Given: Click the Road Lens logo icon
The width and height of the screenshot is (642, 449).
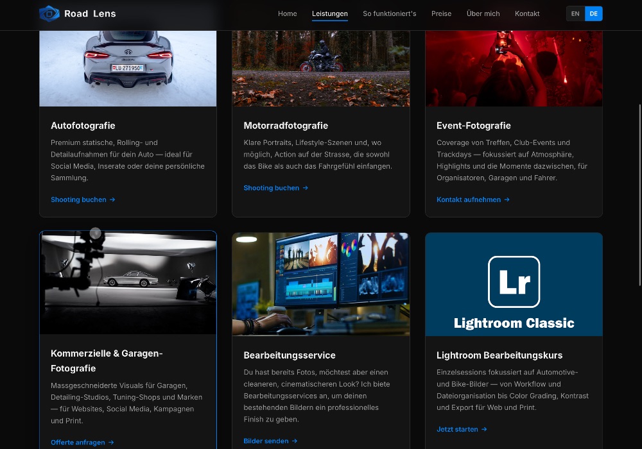Looking at the screenshot, I should 49,13.
